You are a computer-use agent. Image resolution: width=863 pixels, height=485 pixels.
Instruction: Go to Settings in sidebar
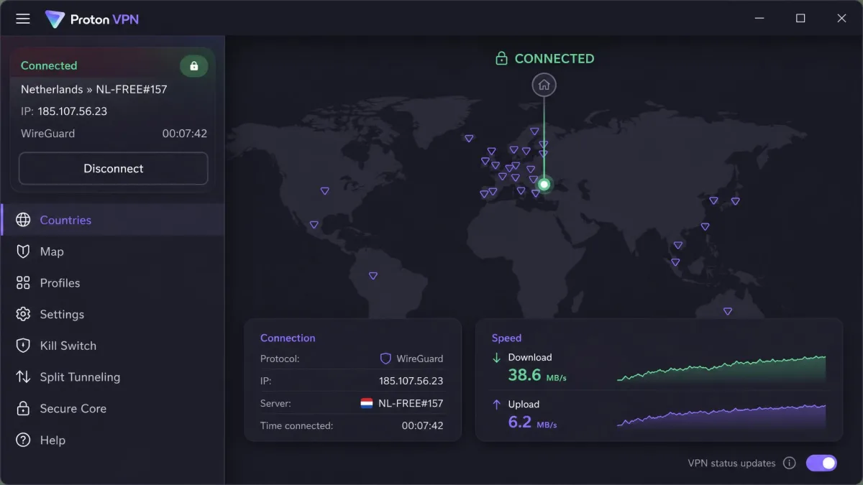point(113,314)
